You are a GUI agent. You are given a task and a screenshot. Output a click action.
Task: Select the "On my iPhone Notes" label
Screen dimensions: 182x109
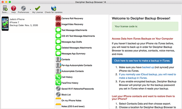(71, 100)
